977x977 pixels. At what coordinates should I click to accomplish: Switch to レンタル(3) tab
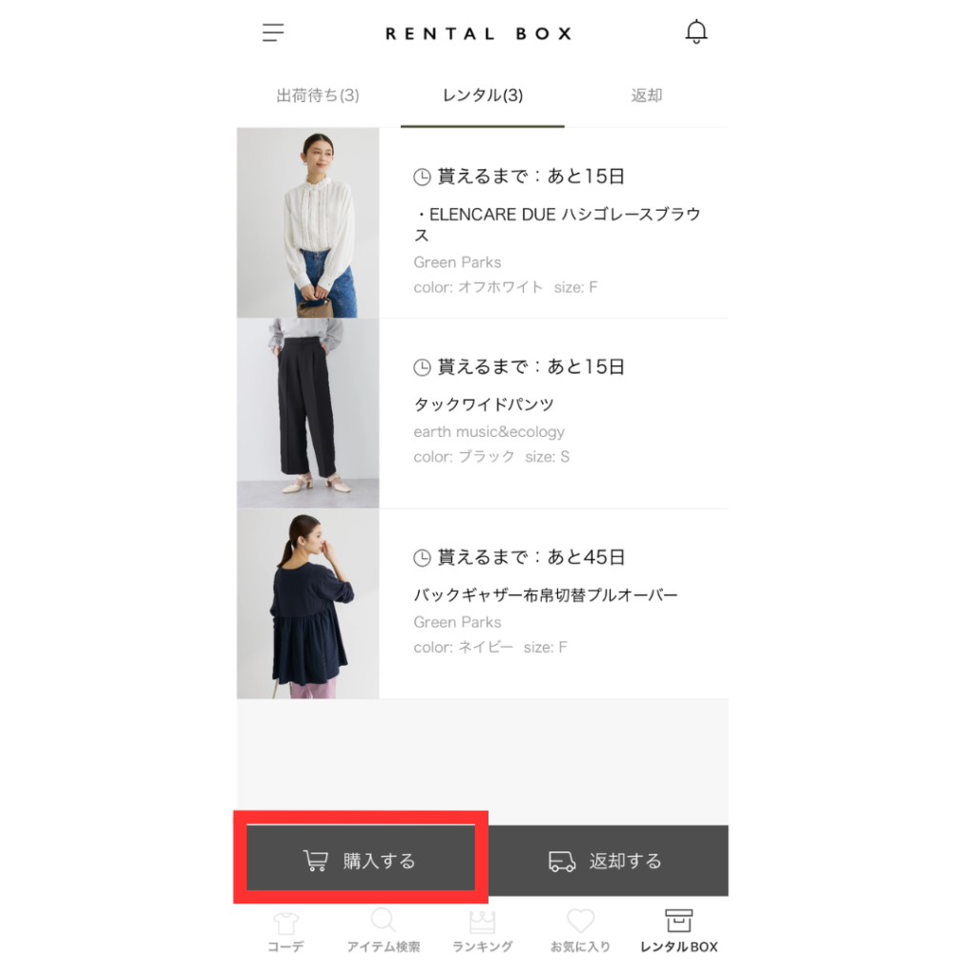[x=482, y=95]
